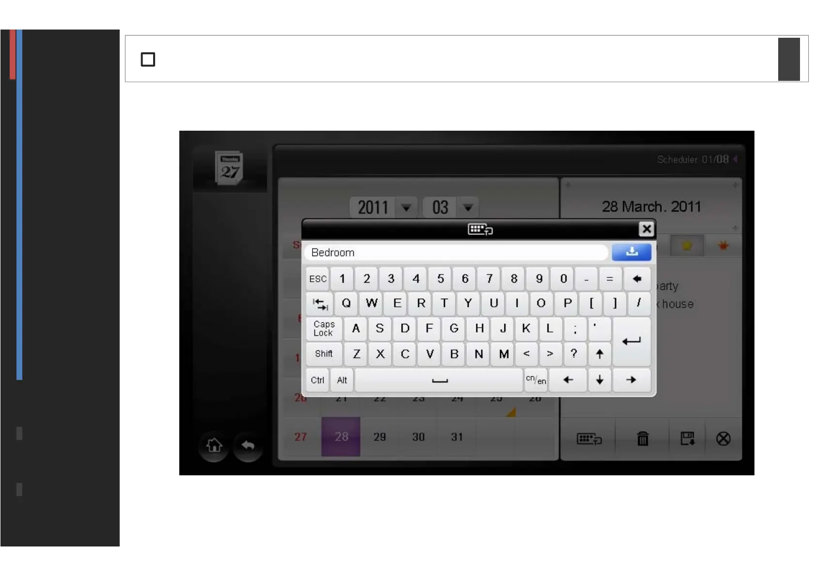Select day 29 in the calendar
Image resolution: width=816 pixels, height=576 pixels.
pyautogui.click(x=379, y=437)
